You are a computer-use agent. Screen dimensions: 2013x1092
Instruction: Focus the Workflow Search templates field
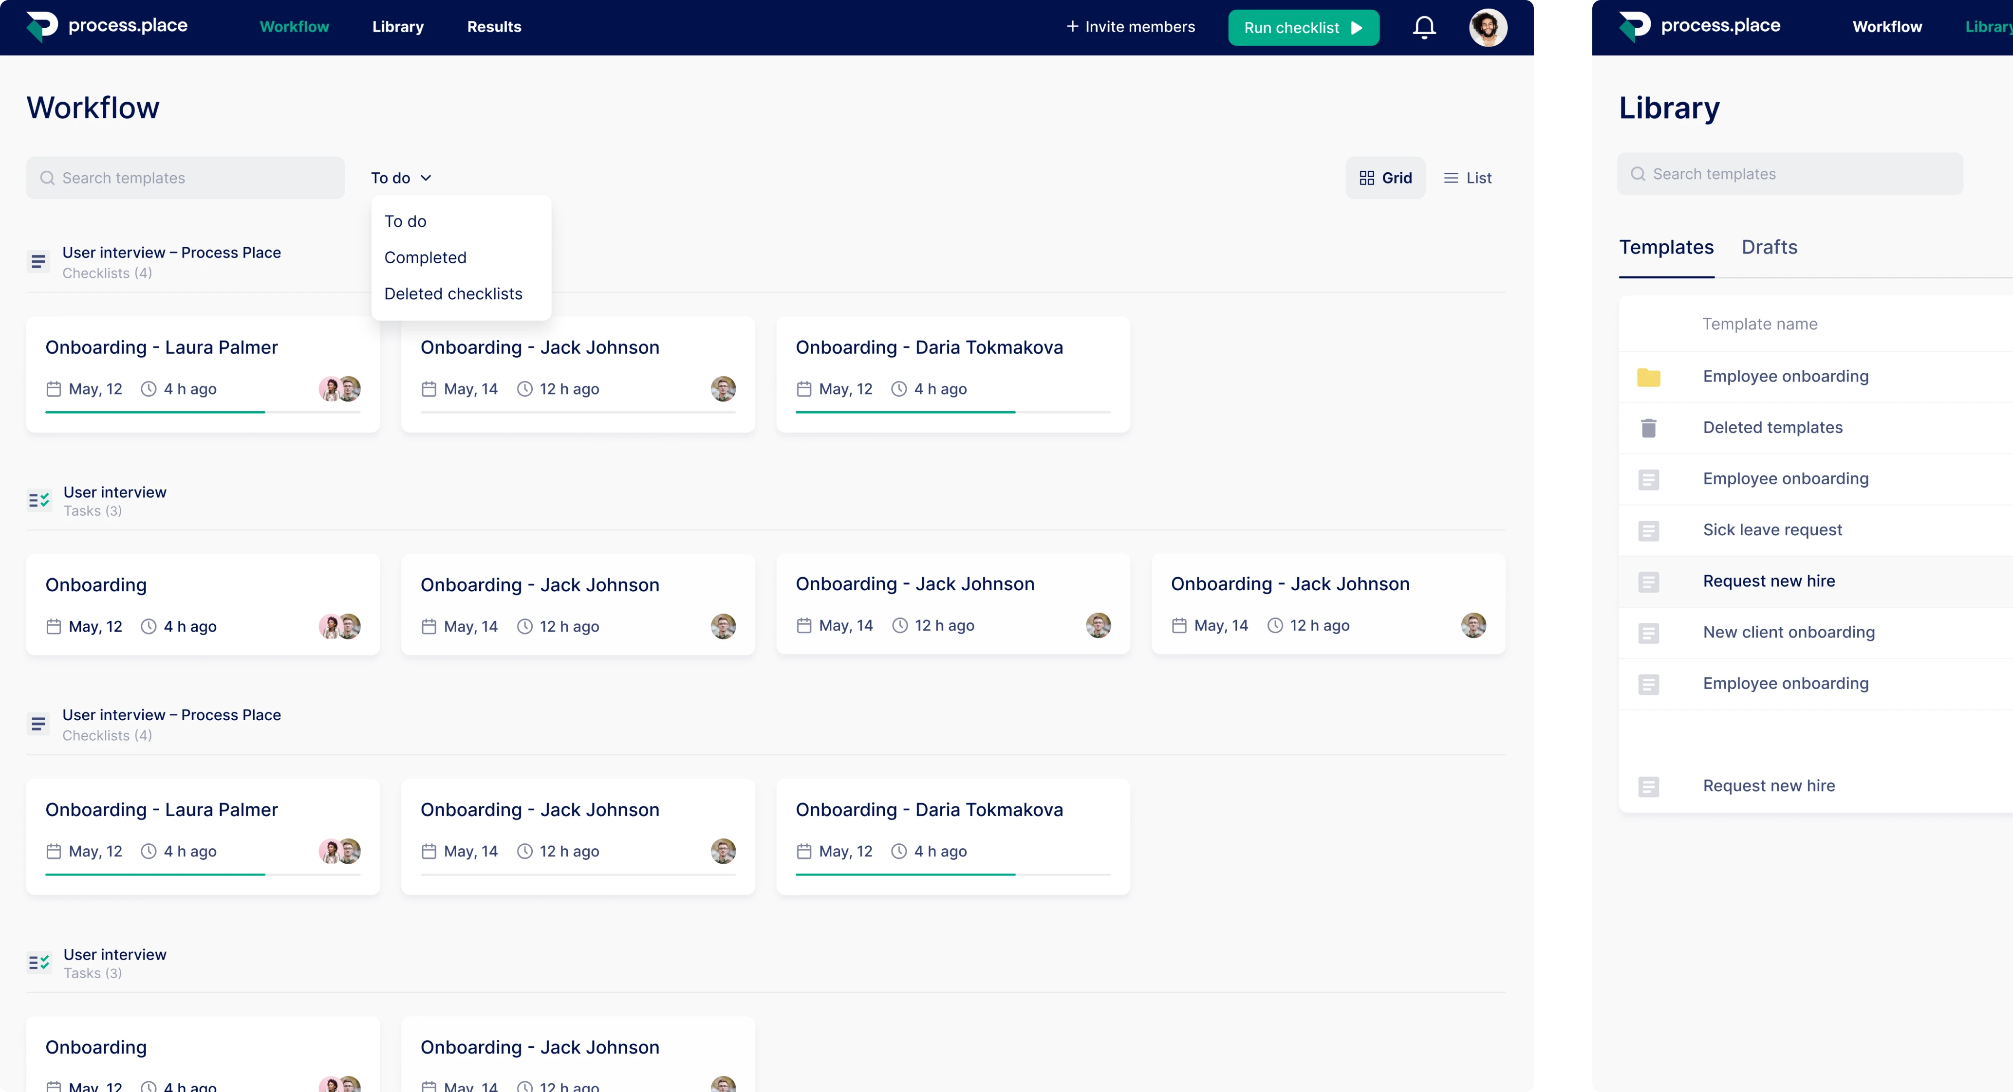[x=185, y=178]
